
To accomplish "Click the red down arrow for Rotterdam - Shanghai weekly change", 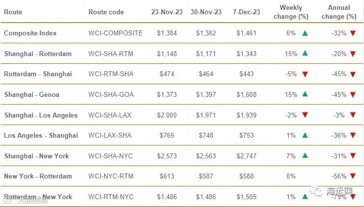I will pyautogui.click(x=305, y=74).
